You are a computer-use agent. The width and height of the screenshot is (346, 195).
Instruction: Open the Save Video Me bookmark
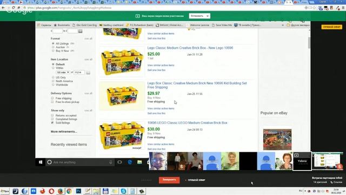pos(222,25)
